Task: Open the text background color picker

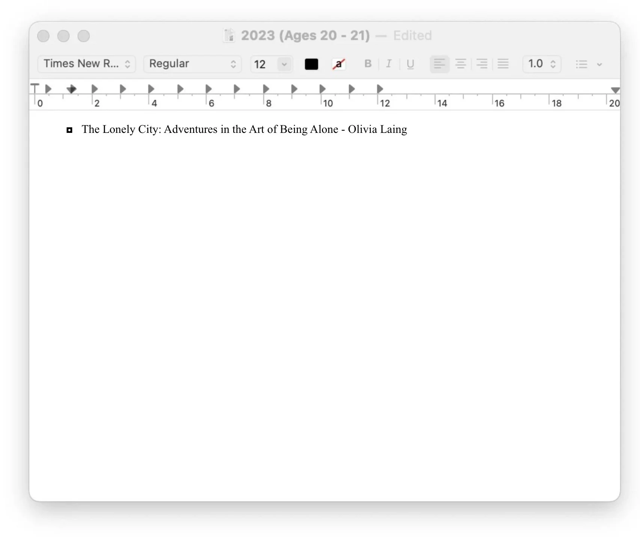Action: [339, 64]
